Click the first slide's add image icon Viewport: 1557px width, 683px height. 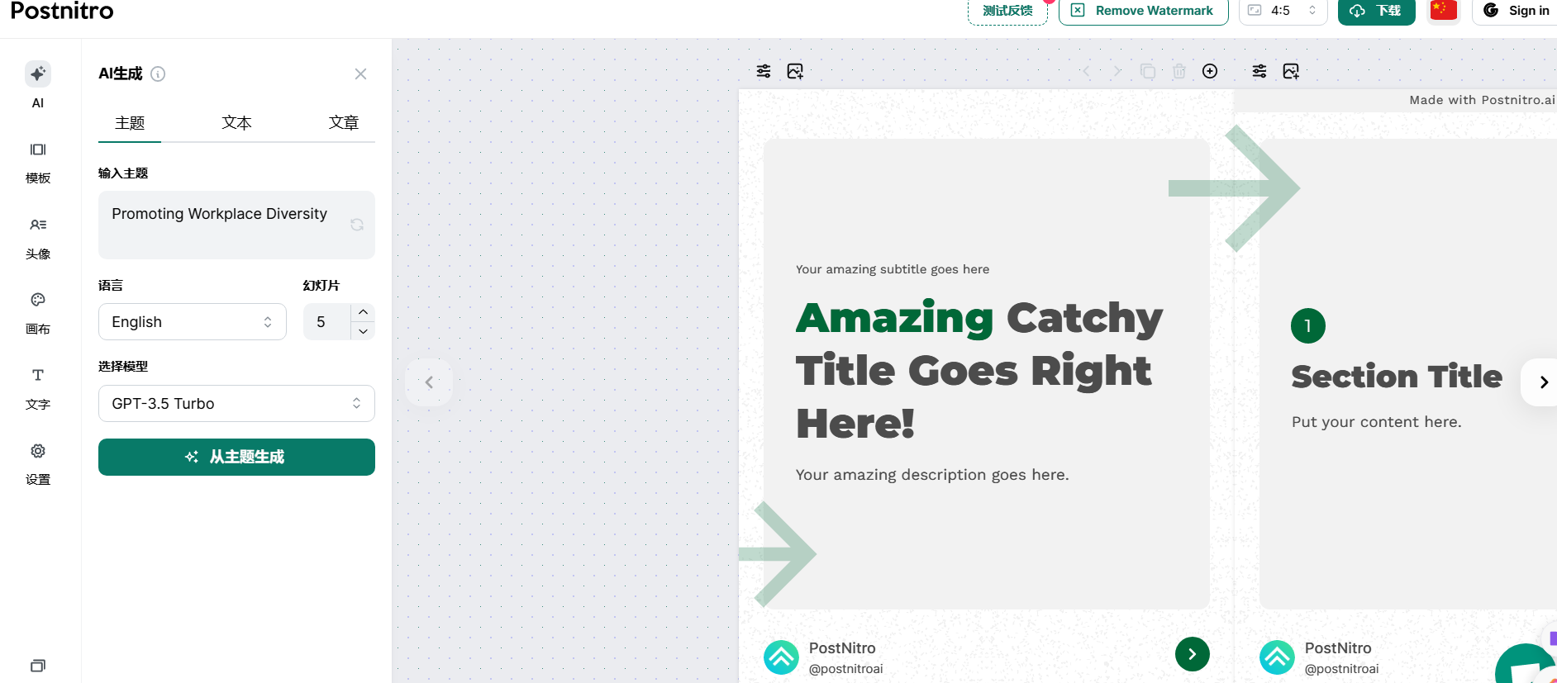(795, 71)
